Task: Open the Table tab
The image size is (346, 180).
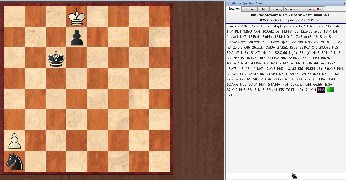Action: [x=262, y=9]
